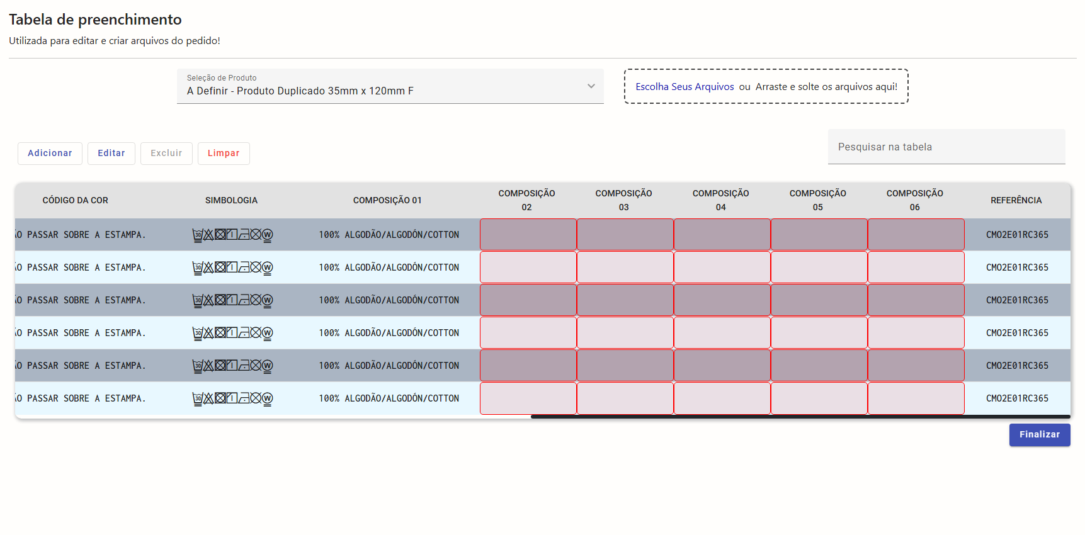Screen dimensions: 1085x535
Task: Click the COMPOSIÇÃO 01 column header
Action: pos(387,201)
